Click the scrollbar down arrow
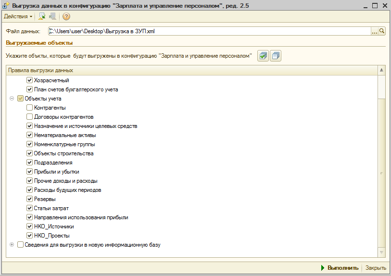391x276 pixels. [x=381, y=252]
